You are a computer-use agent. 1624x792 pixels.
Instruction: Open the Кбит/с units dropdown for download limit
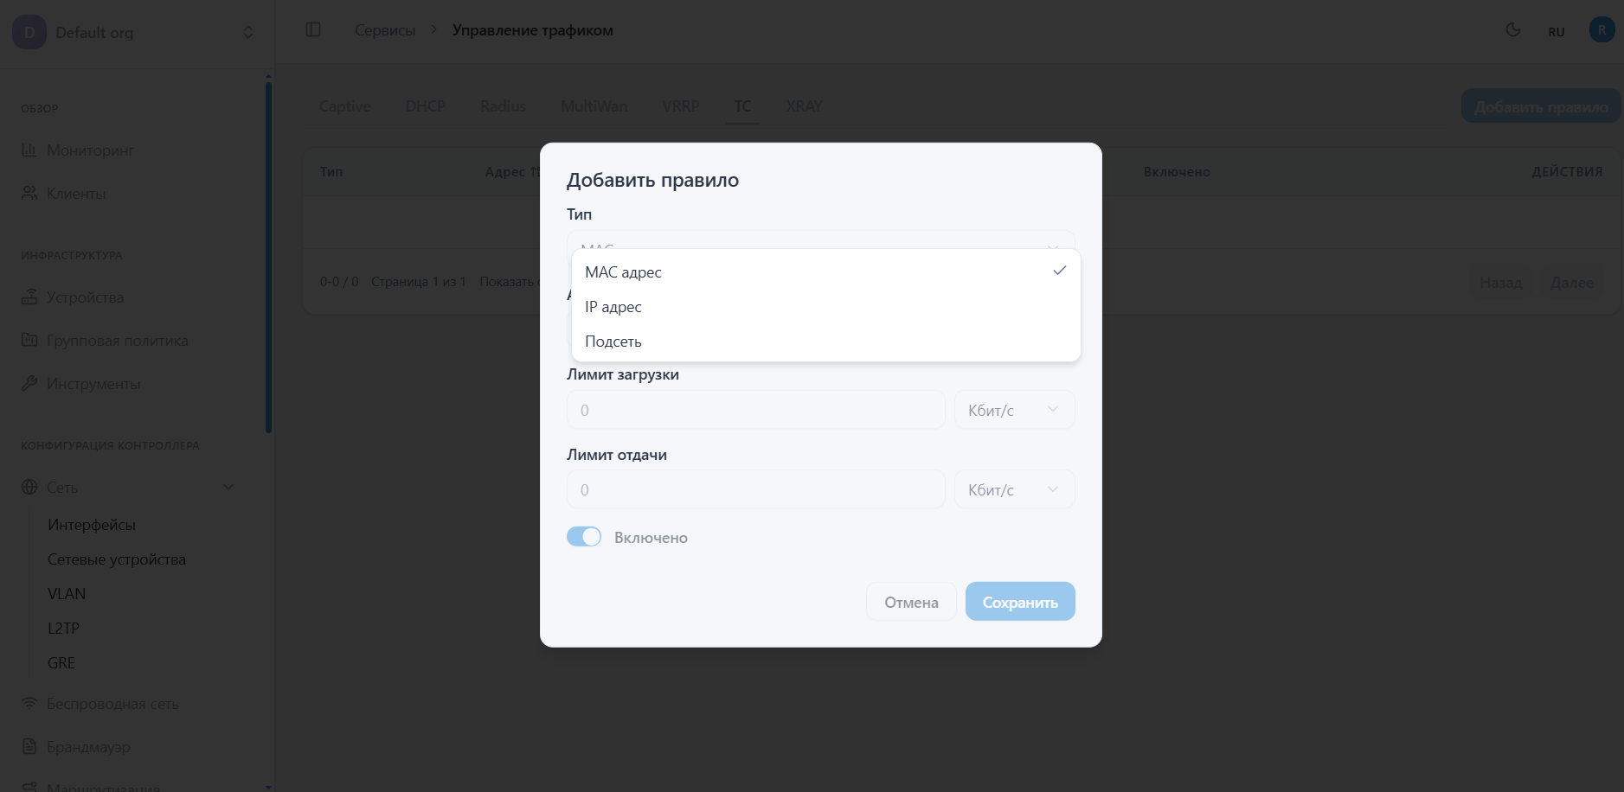coord(1013,409)
